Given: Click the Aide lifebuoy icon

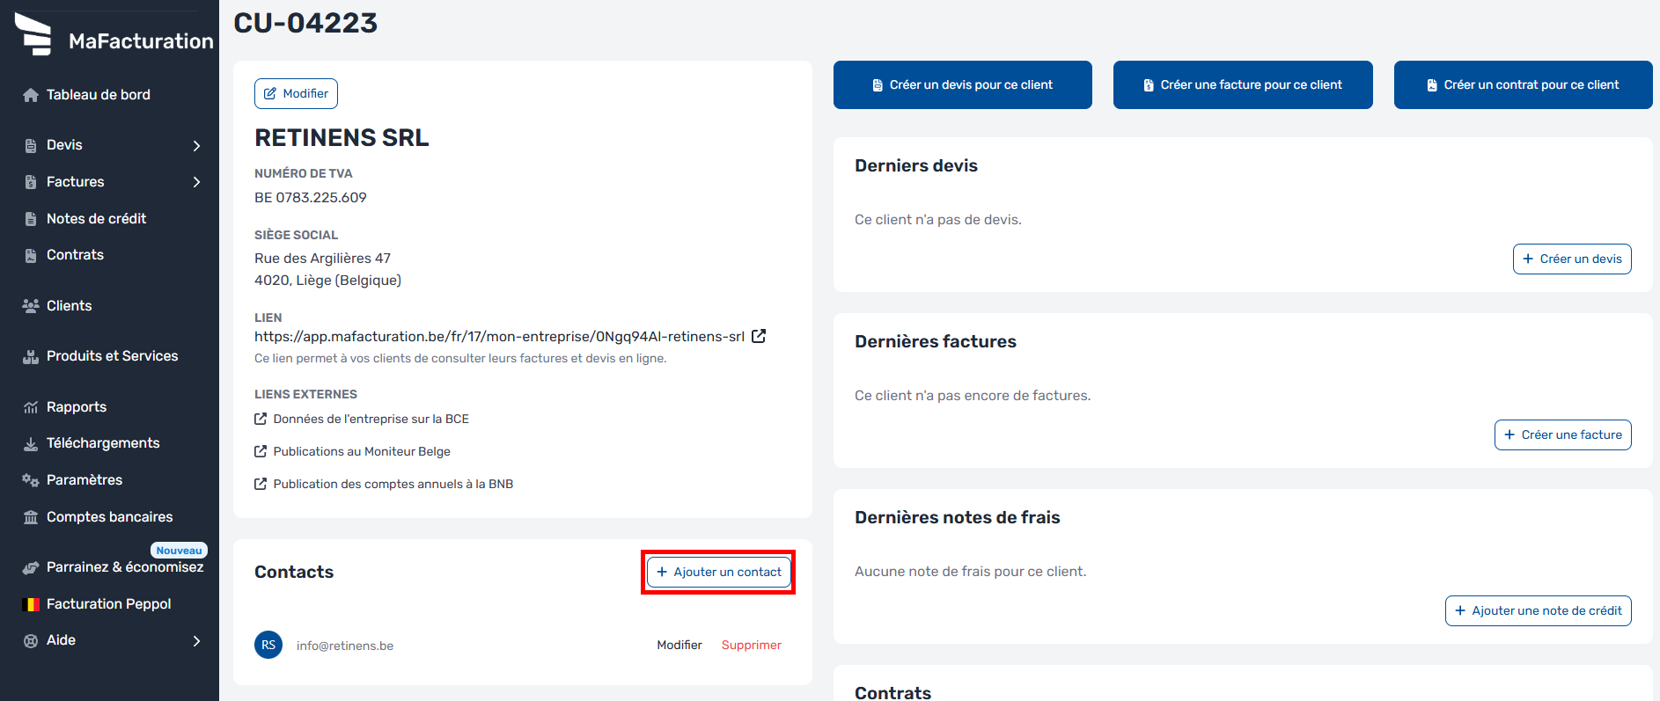Looking at the screenshot, I should coord(31,640).
